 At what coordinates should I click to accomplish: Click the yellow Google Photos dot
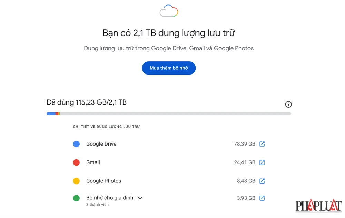76,181
